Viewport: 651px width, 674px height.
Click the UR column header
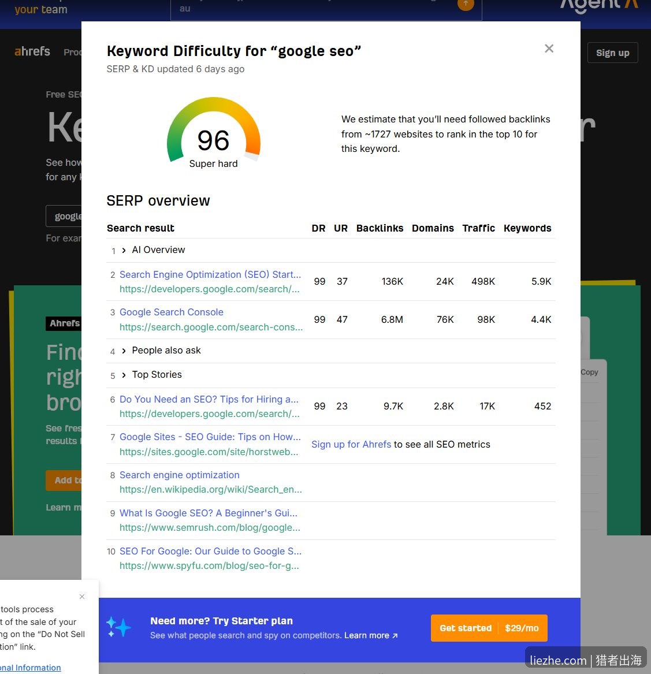tap(341, 228)
